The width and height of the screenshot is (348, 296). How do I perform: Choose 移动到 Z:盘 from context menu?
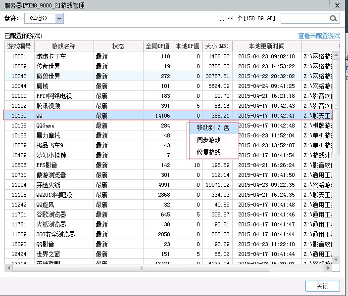coord(213,127)
